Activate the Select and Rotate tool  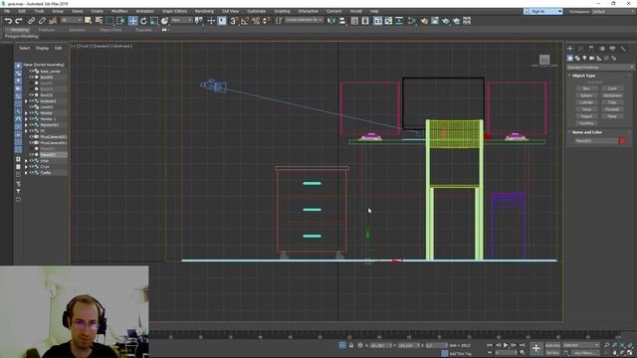tap(143, 21)
